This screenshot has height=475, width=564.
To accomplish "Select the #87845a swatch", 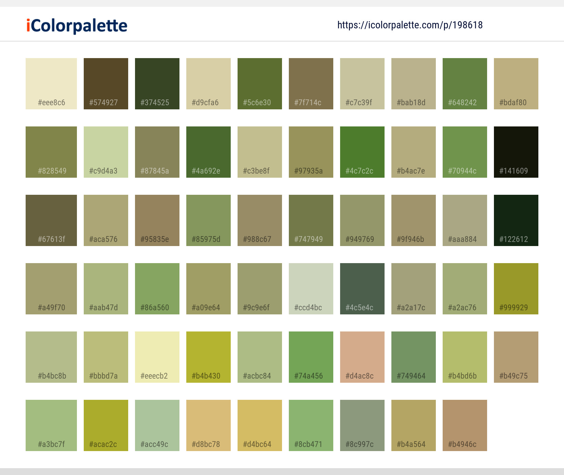I will tap(157, 152).
